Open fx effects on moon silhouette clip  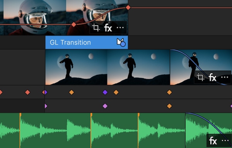pyautogui.click(x=213, y=77)
